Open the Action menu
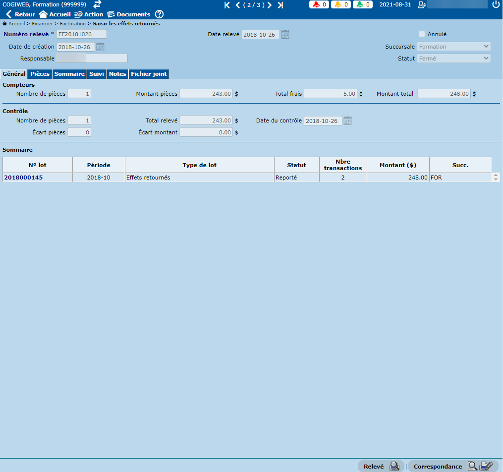503x472 pixels. pos(89,14)
